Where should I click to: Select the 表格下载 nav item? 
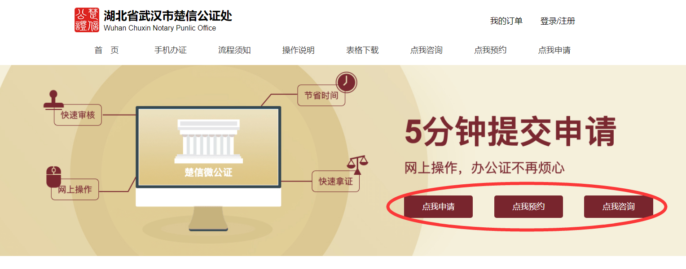point(362,50)
